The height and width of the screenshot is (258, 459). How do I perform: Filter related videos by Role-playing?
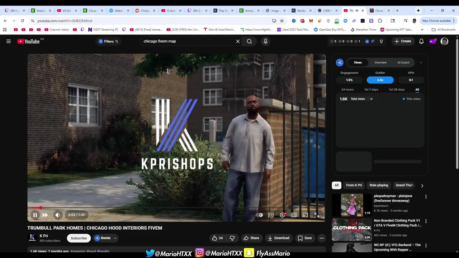tap(379, 185)
